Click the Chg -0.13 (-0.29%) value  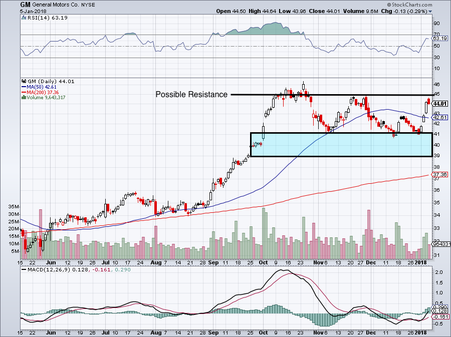point(404,11)
